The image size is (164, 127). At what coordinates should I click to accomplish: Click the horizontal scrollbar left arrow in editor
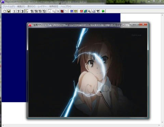3,125
